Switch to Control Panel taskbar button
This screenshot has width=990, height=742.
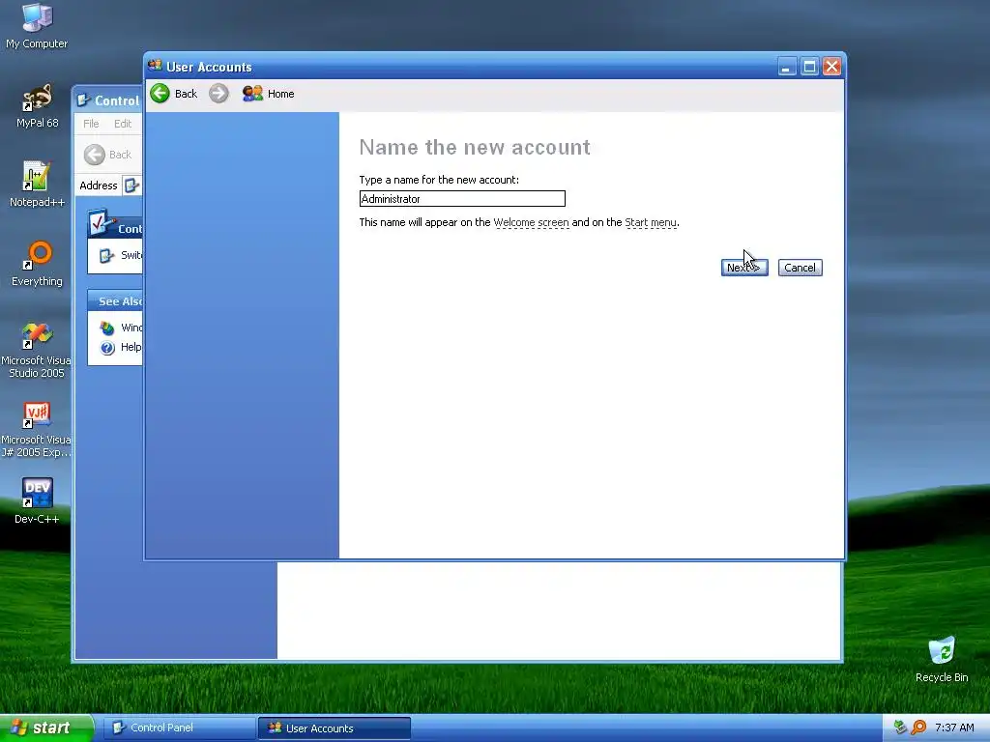179,728
